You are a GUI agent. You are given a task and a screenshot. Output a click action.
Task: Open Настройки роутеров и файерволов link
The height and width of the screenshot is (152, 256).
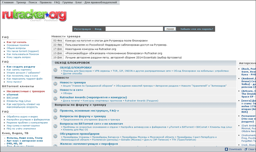[x=28, y=119]
